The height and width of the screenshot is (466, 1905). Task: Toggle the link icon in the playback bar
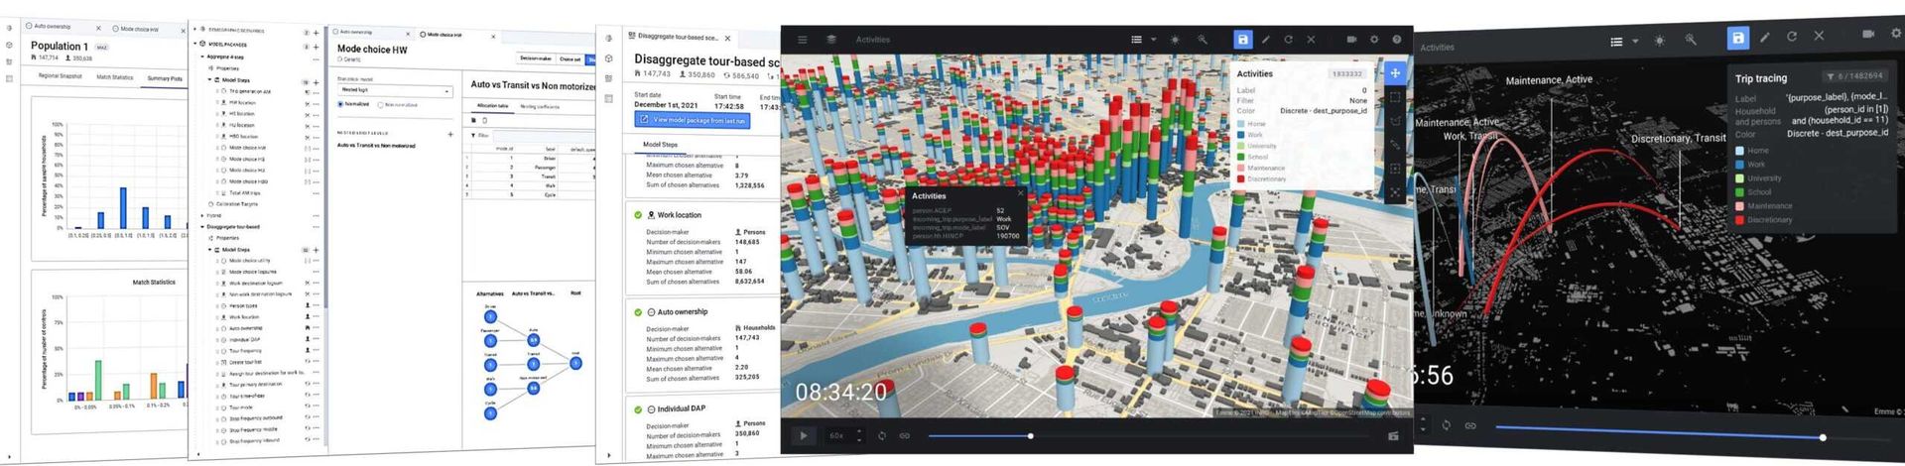pyautogui.click(x=905, y=435)
